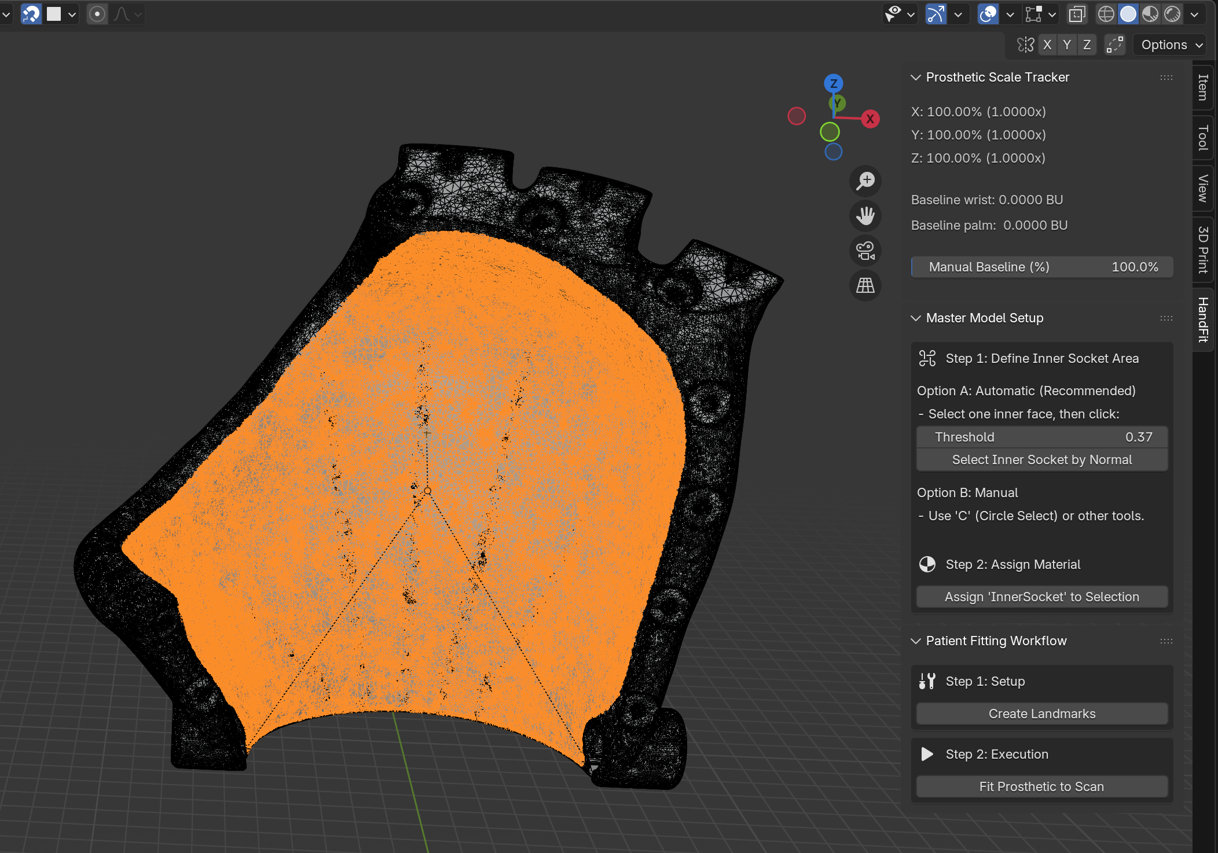
Task: Open the 3D Print sidebar tab
Action: click(x=1203, y=249)
